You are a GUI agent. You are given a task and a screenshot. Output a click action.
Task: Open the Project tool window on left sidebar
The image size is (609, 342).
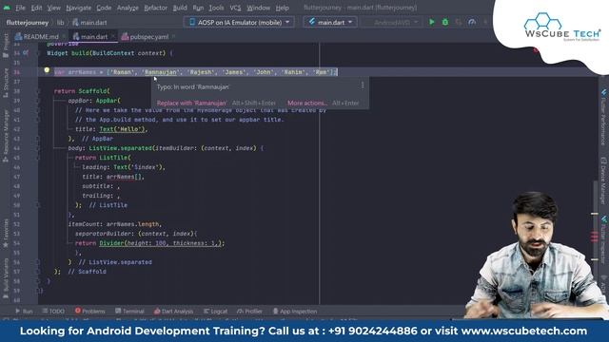point(6,46)
